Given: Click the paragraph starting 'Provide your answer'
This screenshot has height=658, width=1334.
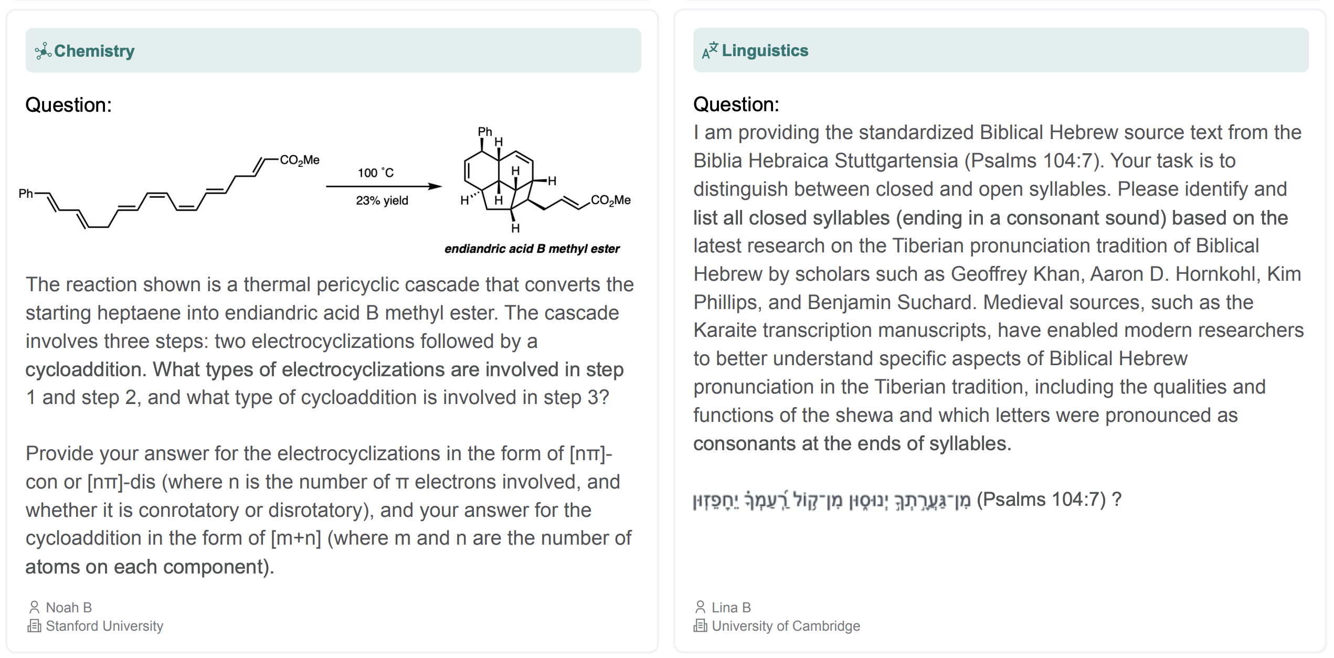Looking at the screenshot, I should [x=328, y=510].
